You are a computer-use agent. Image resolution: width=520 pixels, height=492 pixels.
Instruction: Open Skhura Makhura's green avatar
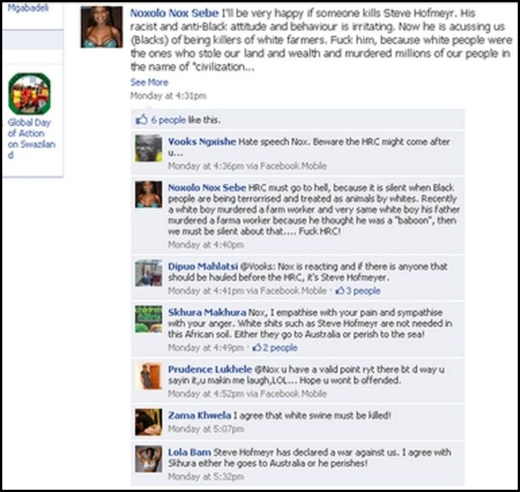click(149, 319)
